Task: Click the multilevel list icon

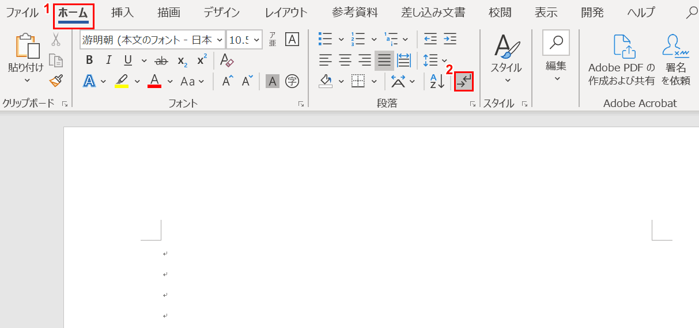Action: click(x=391, y=39)
